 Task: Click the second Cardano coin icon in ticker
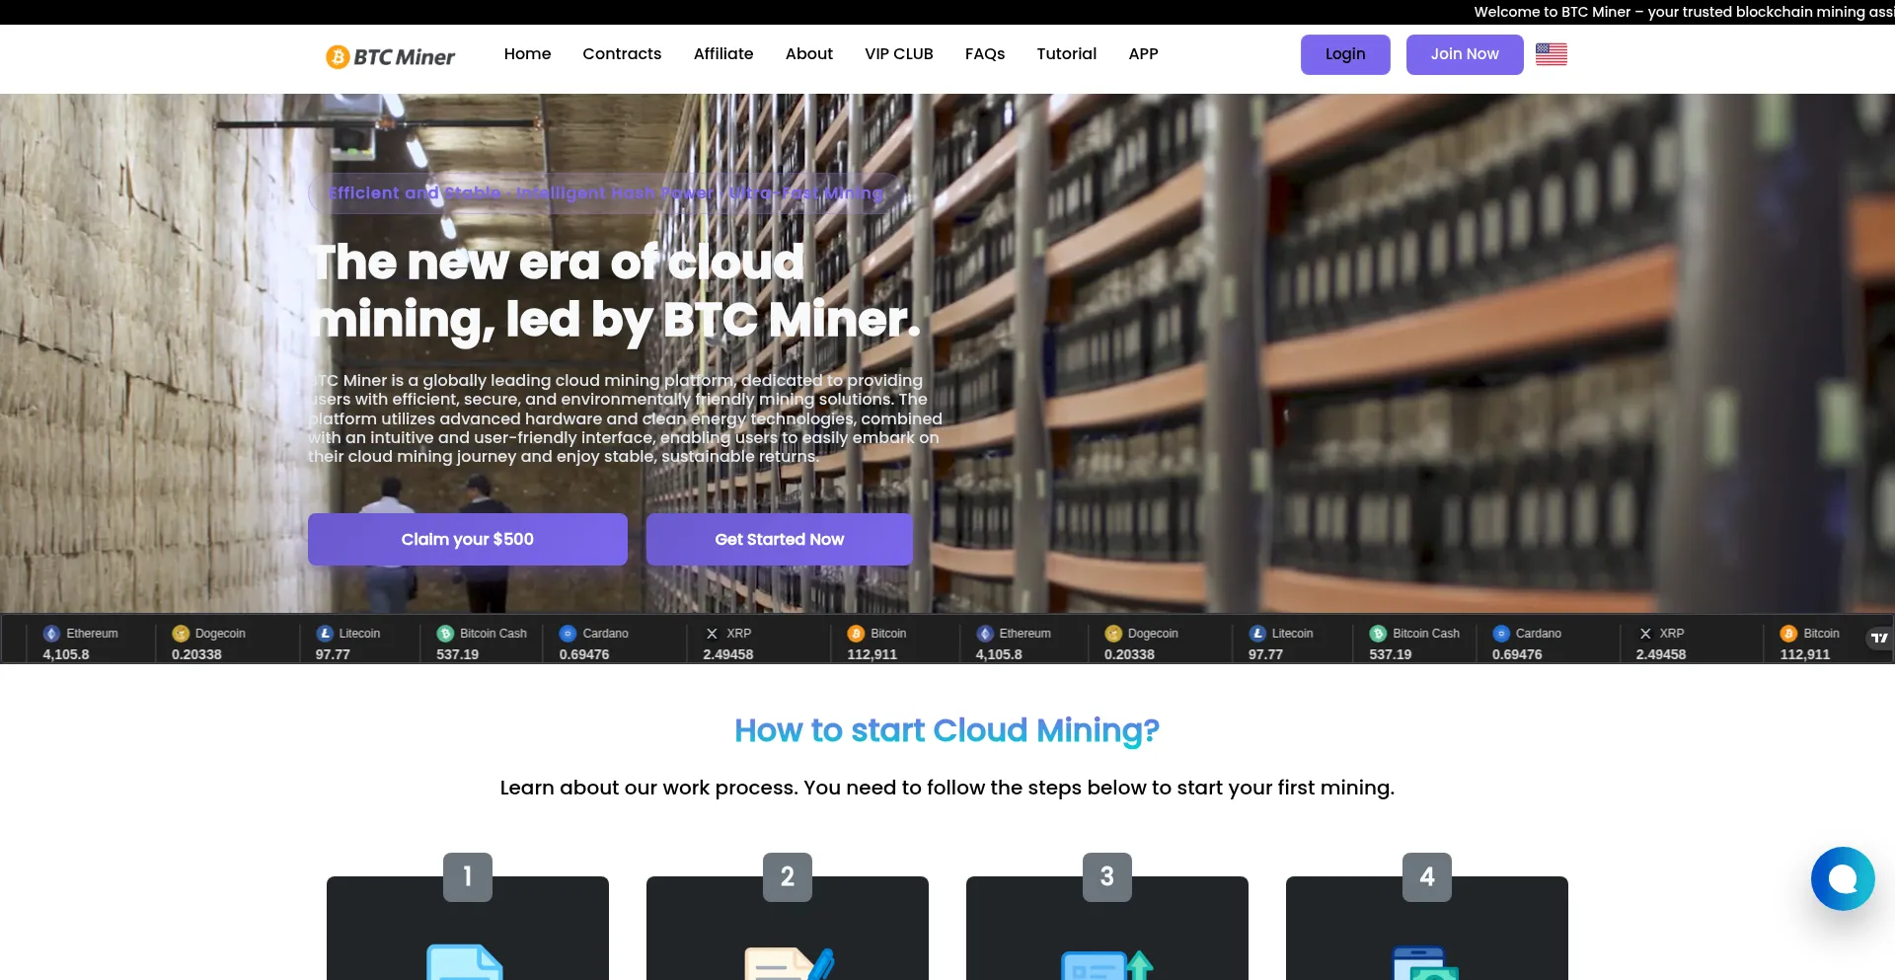click(1501, 634)
